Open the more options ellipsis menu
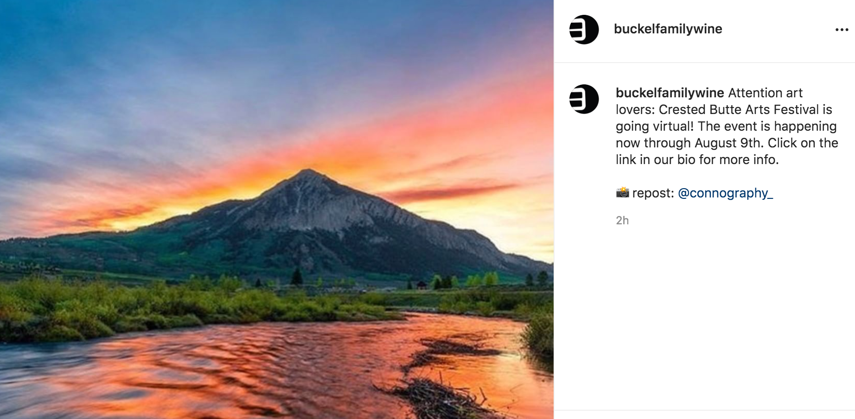 (842, 30)
